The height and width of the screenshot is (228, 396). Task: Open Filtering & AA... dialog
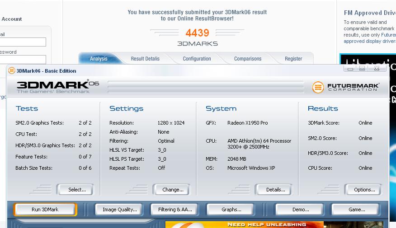(175, 209)
